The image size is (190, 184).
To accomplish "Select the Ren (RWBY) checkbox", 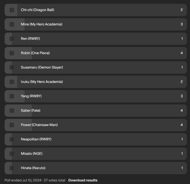I will (12, 39).
